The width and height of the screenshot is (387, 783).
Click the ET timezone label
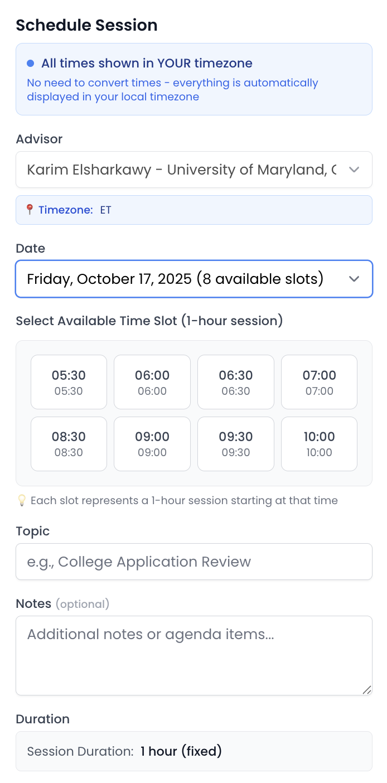[106, 210]
